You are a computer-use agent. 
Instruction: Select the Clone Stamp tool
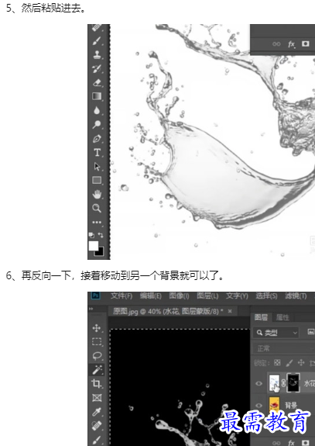[97, 54]
